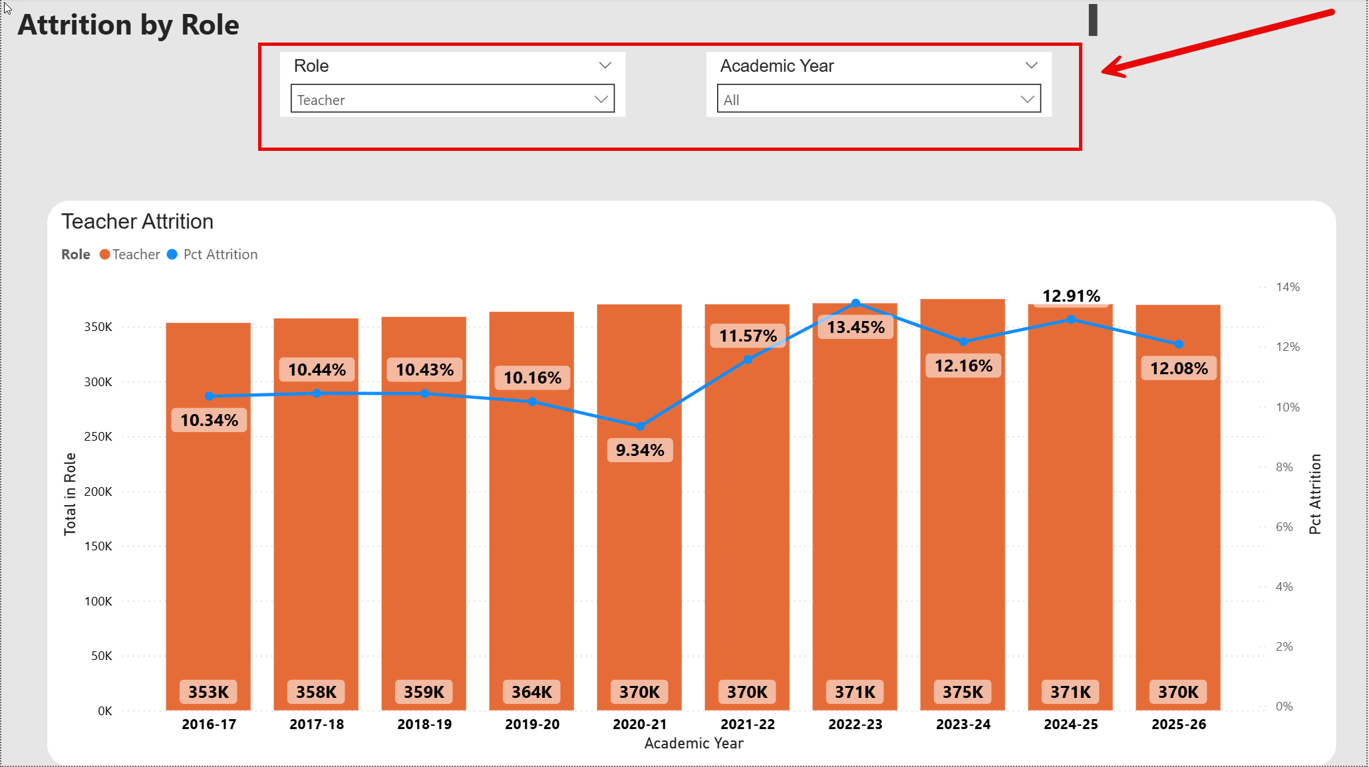Collapse the Role slicer header chevron
This screenshot has height=767, width=1369.
tap(605, 65)
